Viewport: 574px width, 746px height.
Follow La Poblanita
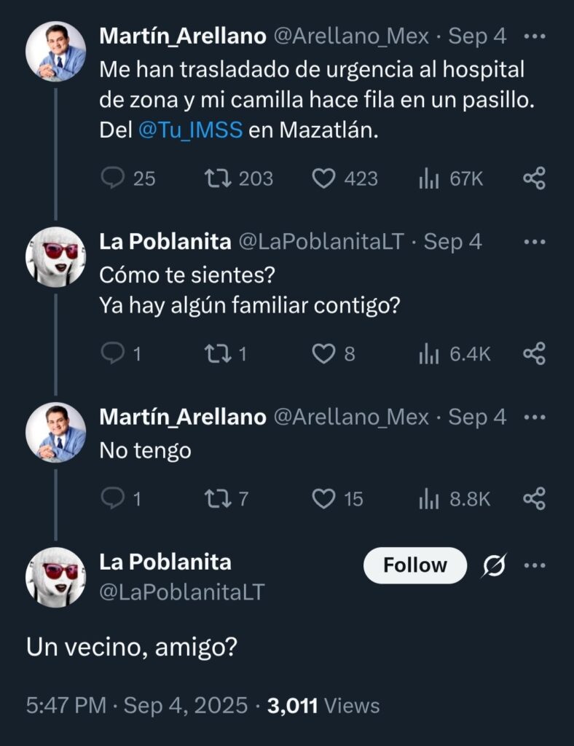[414, 565]
